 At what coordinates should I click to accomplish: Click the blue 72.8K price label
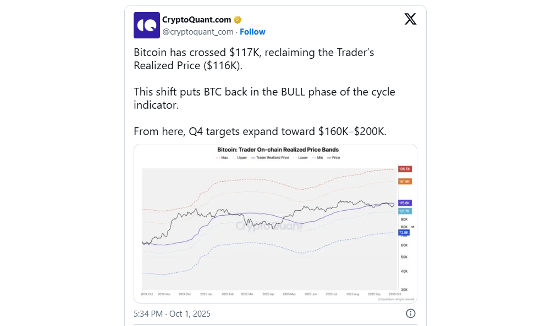[x=404, y=233]
